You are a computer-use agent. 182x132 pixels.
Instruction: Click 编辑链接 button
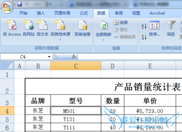tap(124, 37)
